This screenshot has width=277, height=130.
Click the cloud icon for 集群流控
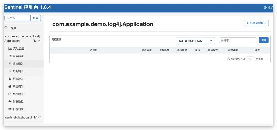[x=10, y=101]
